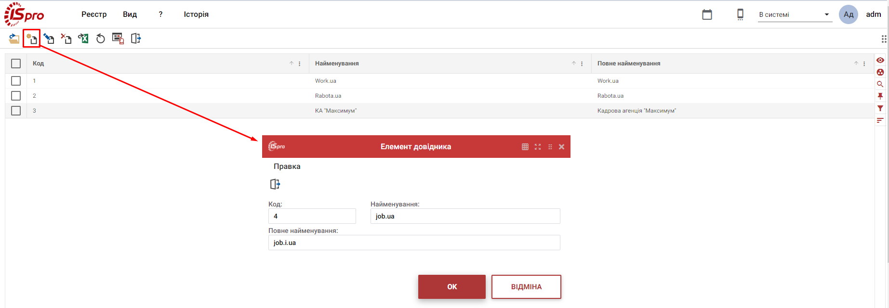This screenshot has width=889, height=308.
Task: Click the pin icon in right sidebar
Action: coord(880,96)
